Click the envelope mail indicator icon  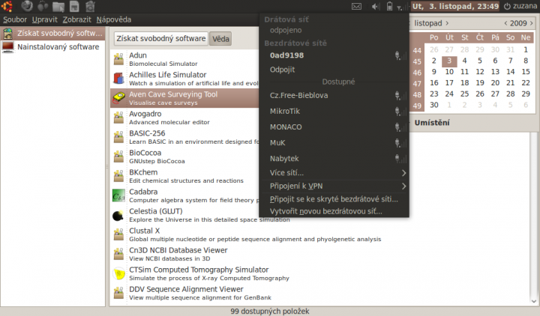click(356, 6)
